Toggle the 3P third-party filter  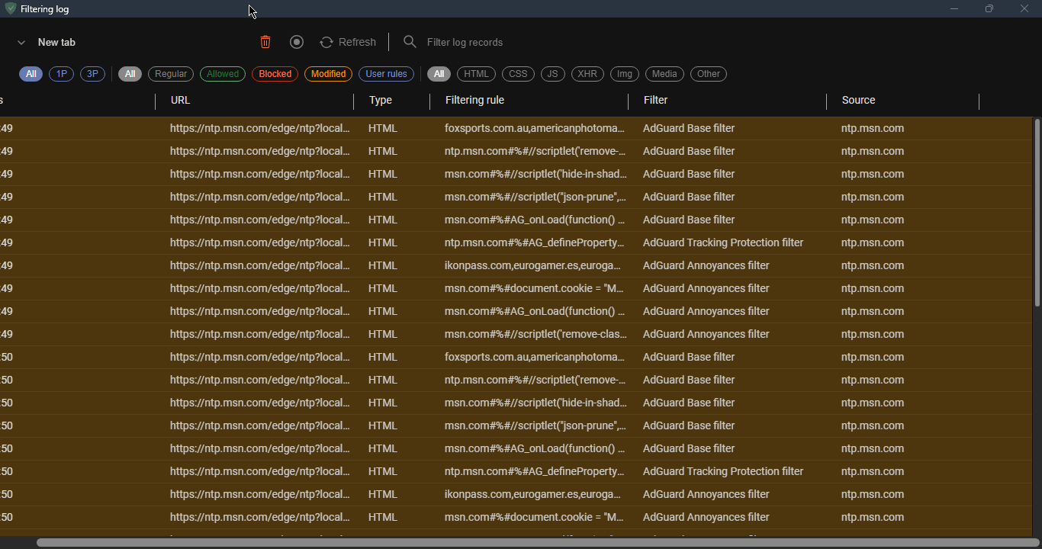pos(92,74)
